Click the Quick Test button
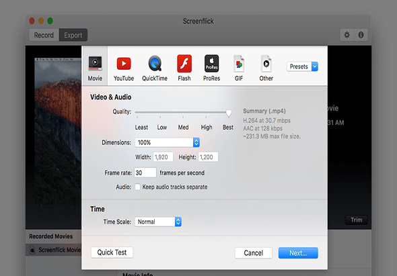 click(x=112, y=252)
